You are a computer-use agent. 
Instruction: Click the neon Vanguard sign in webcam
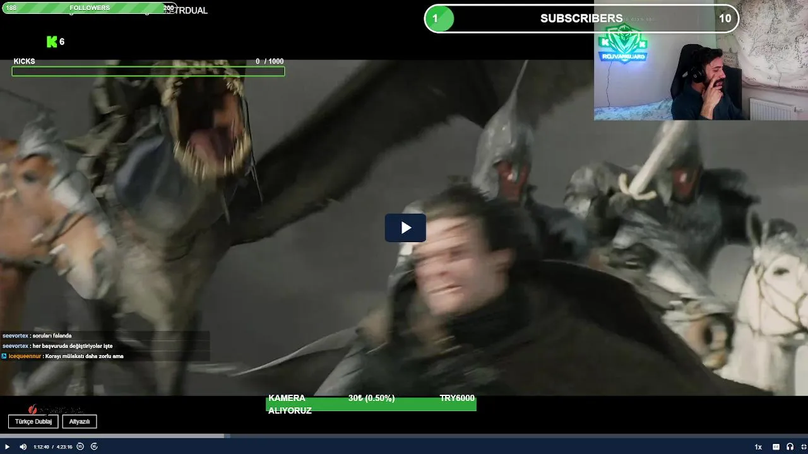pos(623,45)
